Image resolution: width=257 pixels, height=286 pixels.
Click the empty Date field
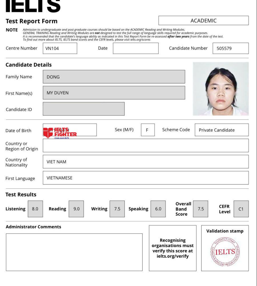pos(136,48)
